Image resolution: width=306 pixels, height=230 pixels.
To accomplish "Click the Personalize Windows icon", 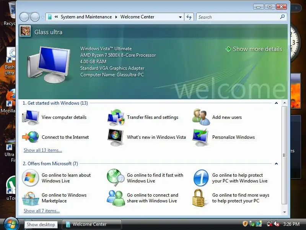I will pyautogui.click(x=200, y=137).
